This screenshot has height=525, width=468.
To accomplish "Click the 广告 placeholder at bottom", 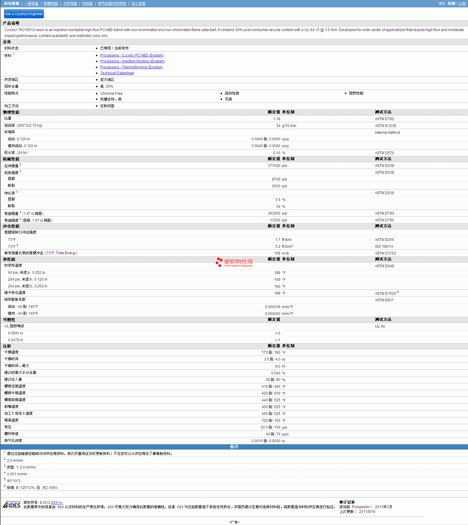I will (x=234, y=522).
